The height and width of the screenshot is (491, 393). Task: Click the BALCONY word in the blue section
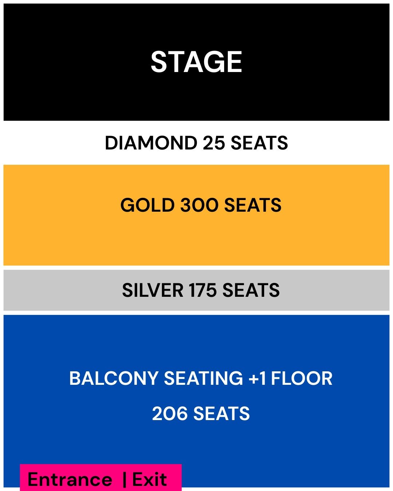pos(114,378)
